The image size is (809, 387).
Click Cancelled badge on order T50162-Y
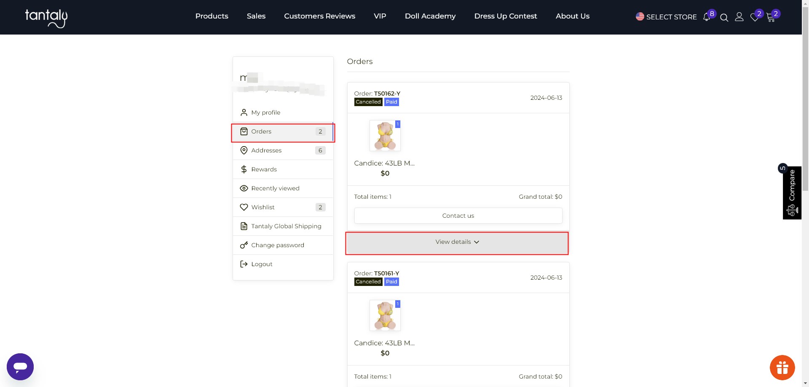(x=368, y=102)
